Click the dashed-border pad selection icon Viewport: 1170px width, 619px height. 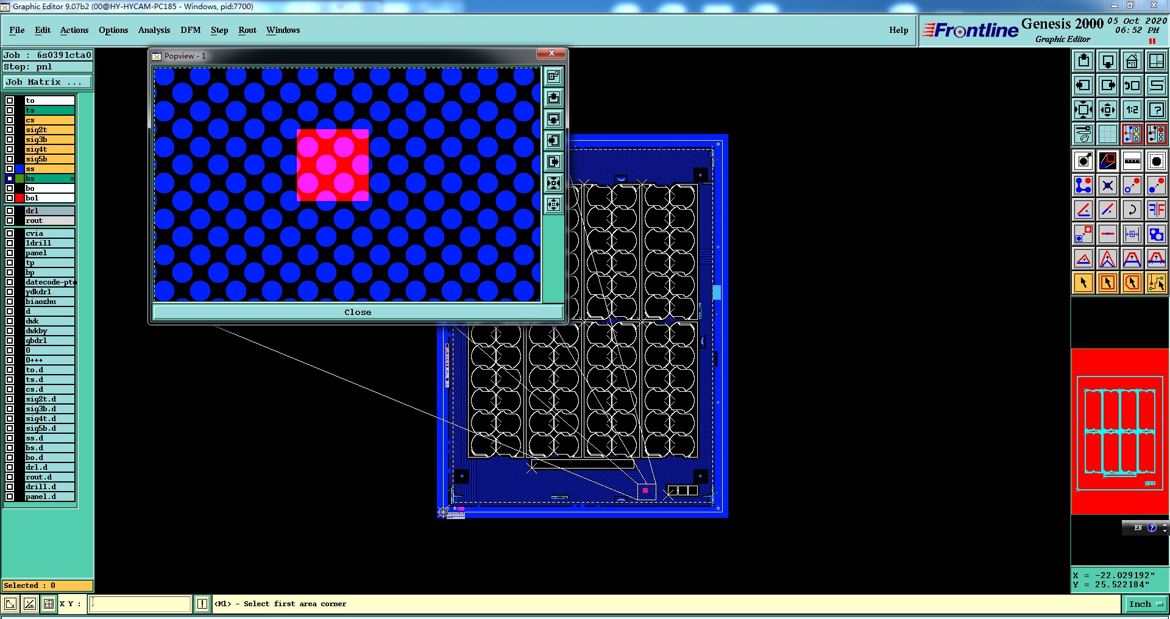coord(1157,161)
